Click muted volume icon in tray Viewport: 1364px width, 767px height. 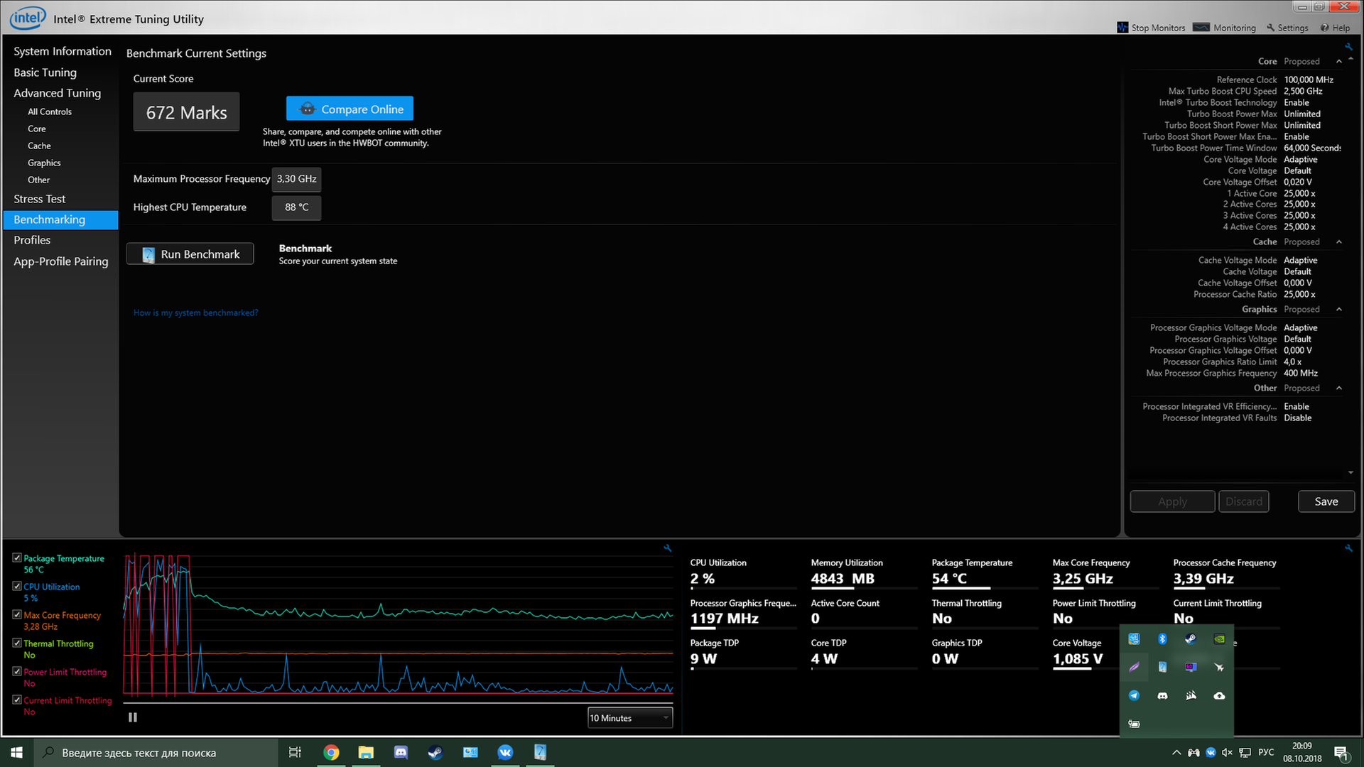(1227, 753)
